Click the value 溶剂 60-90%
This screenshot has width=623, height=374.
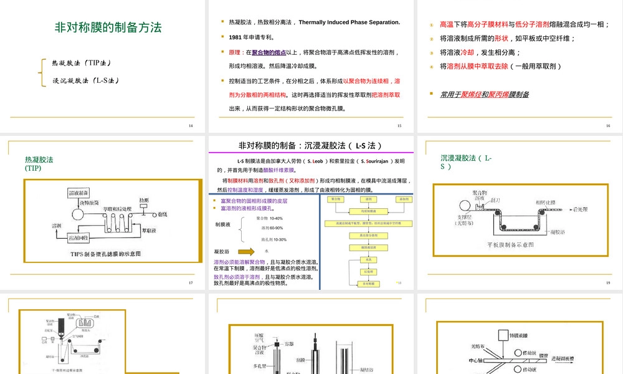coord(272,228)
